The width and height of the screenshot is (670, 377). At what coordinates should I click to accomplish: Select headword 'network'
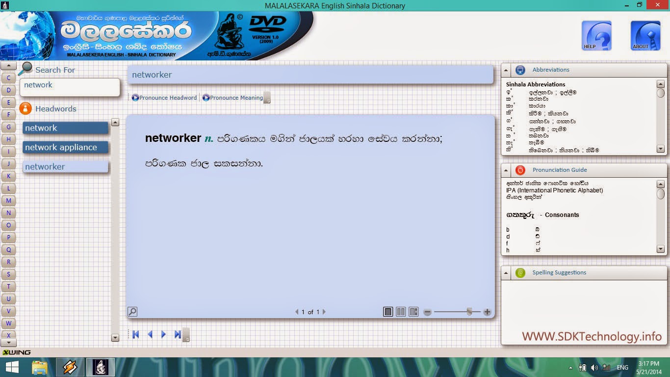coord(65,128)
